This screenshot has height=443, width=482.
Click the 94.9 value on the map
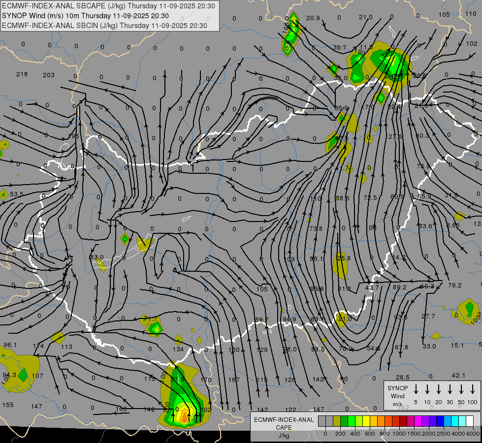click(289, 319)
